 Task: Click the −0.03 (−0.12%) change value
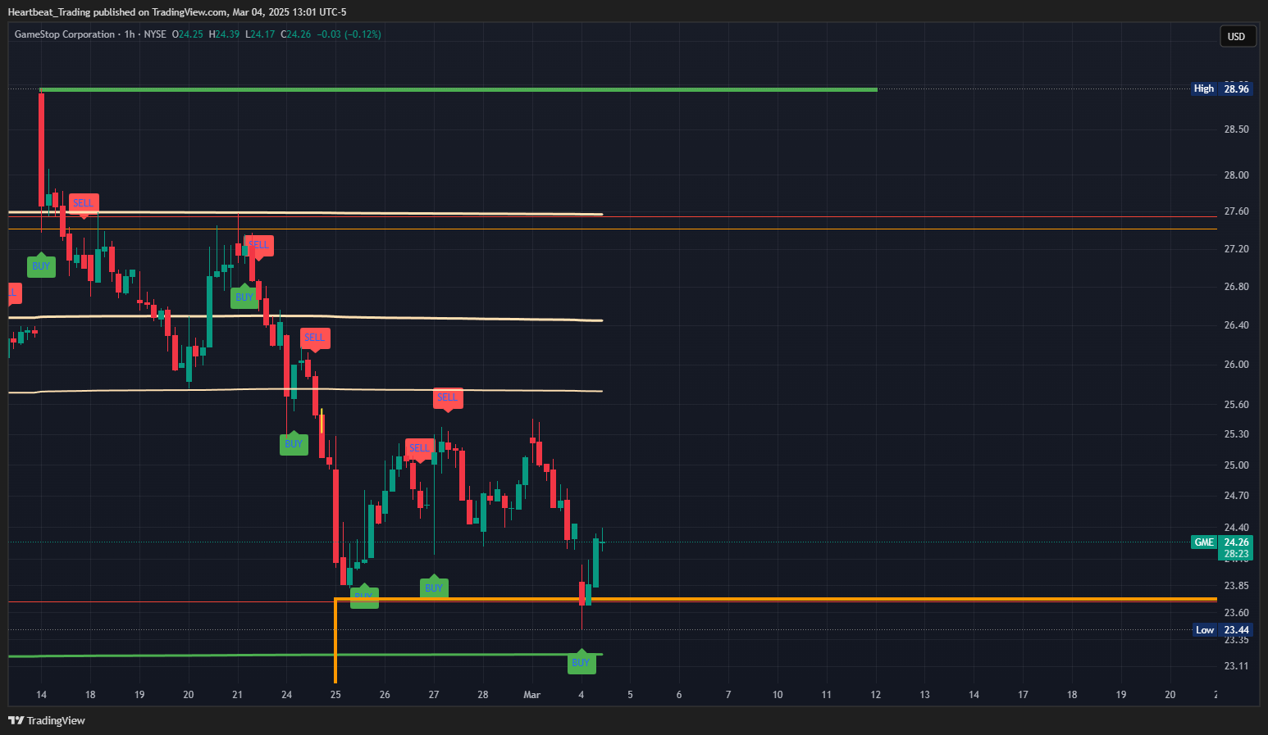coord(349,34)
